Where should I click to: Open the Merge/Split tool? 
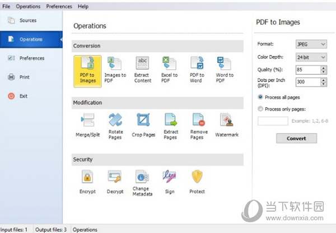point(87,126)
